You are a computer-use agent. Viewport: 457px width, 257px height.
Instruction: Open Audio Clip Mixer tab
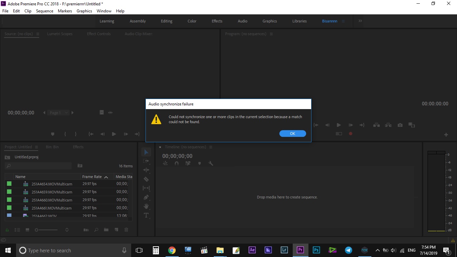[x=139, y=34]
